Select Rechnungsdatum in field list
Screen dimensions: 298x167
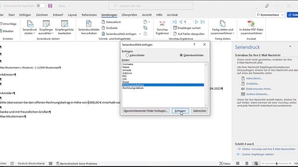pos(163,88)
